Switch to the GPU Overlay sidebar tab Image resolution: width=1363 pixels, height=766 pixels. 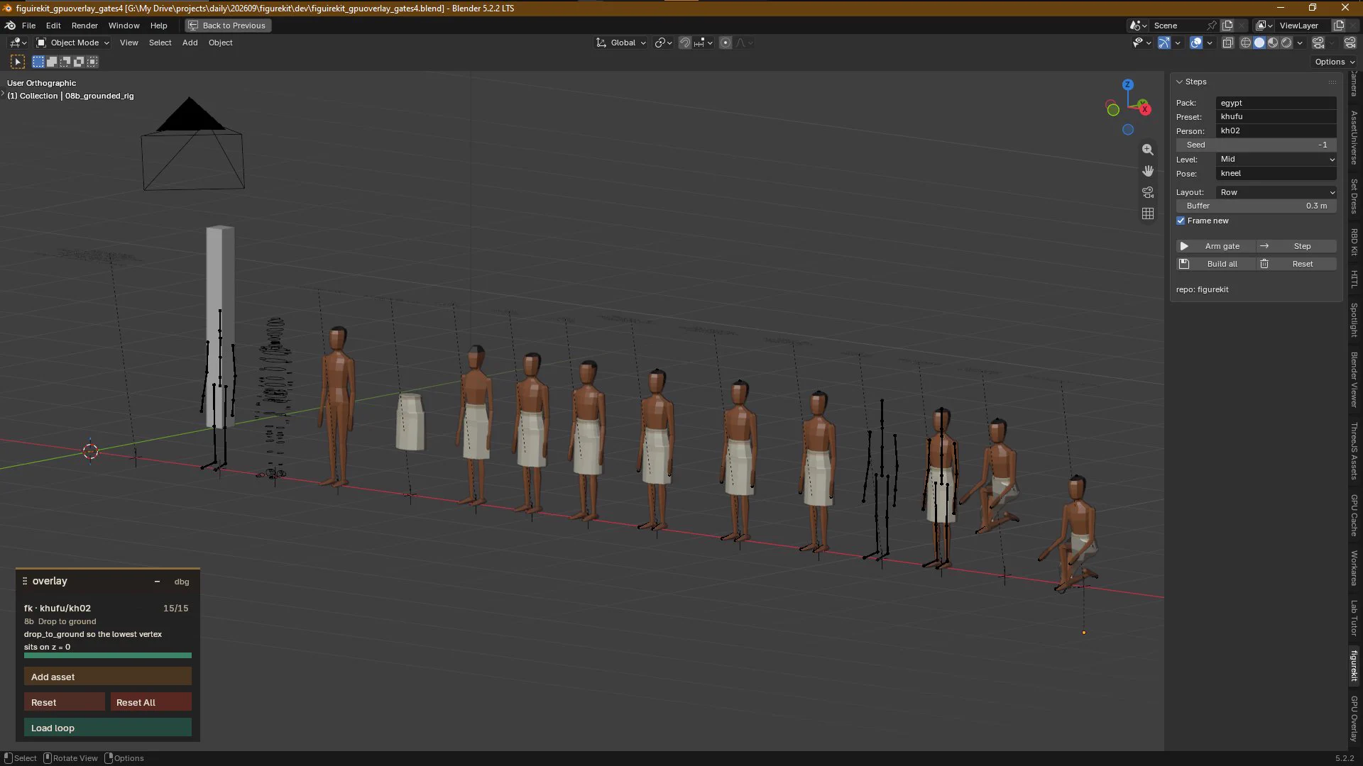tap(1354, 719)
